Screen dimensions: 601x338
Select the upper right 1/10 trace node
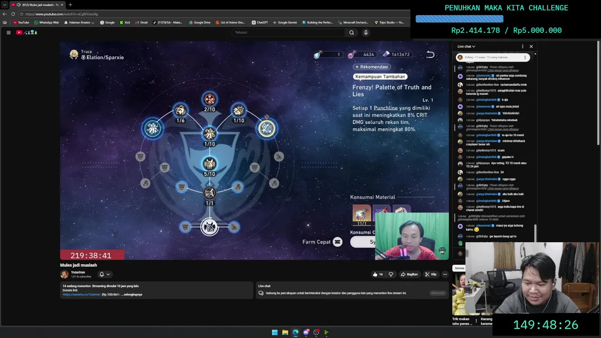(239, 111)
